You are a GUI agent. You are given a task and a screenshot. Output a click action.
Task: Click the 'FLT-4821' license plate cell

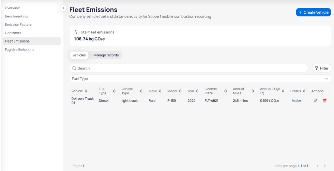coord(211,101)
